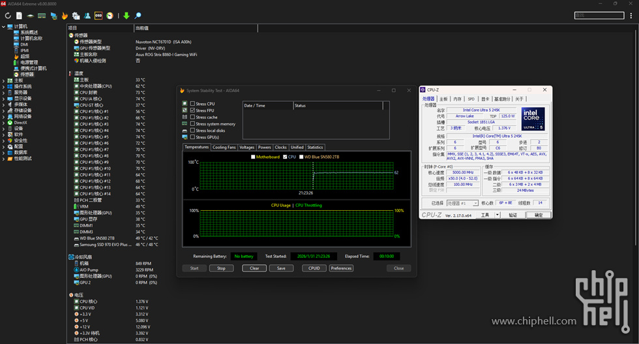This screenshot has width=639, height=344.
Task: Expand the 服务器 tree node
Action: (3, 93)
